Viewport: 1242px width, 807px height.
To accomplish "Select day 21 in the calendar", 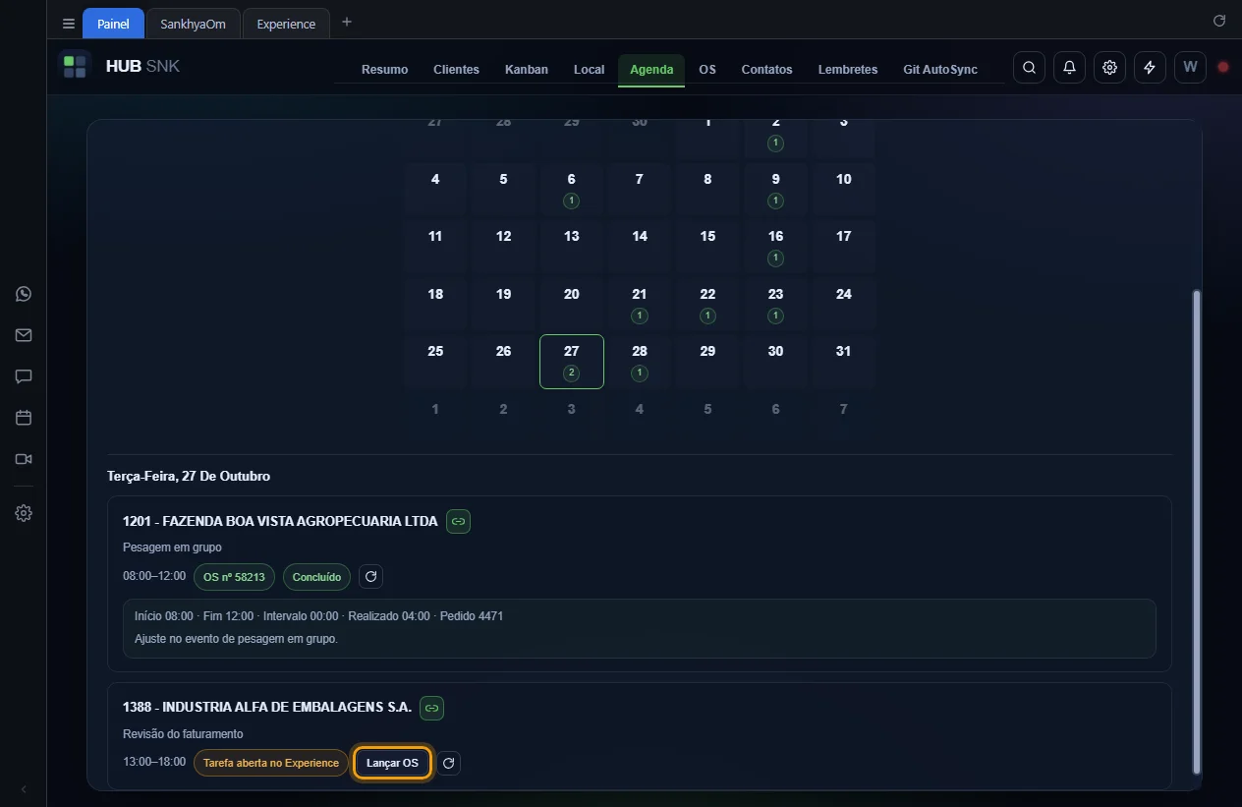I will (x=640, y=305).
